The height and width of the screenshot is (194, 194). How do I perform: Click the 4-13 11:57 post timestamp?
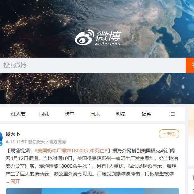[16, 142]
